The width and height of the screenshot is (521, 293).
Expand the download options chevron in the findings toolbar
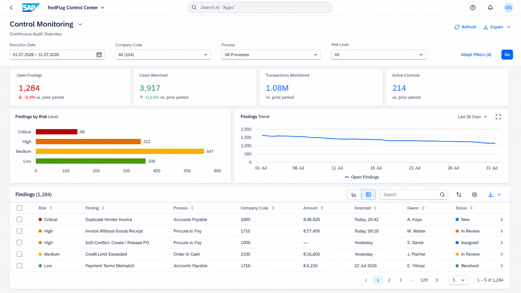coord(499,195)
